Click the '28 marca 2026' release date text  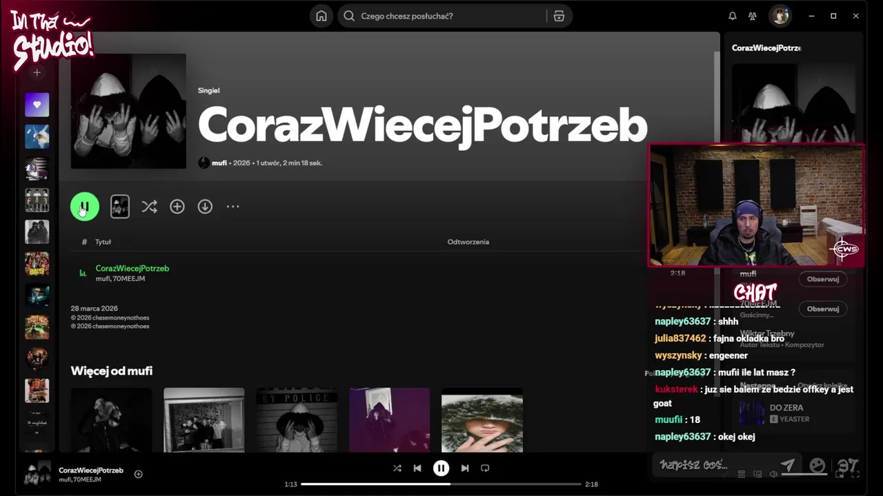click(x=95, y=309)
